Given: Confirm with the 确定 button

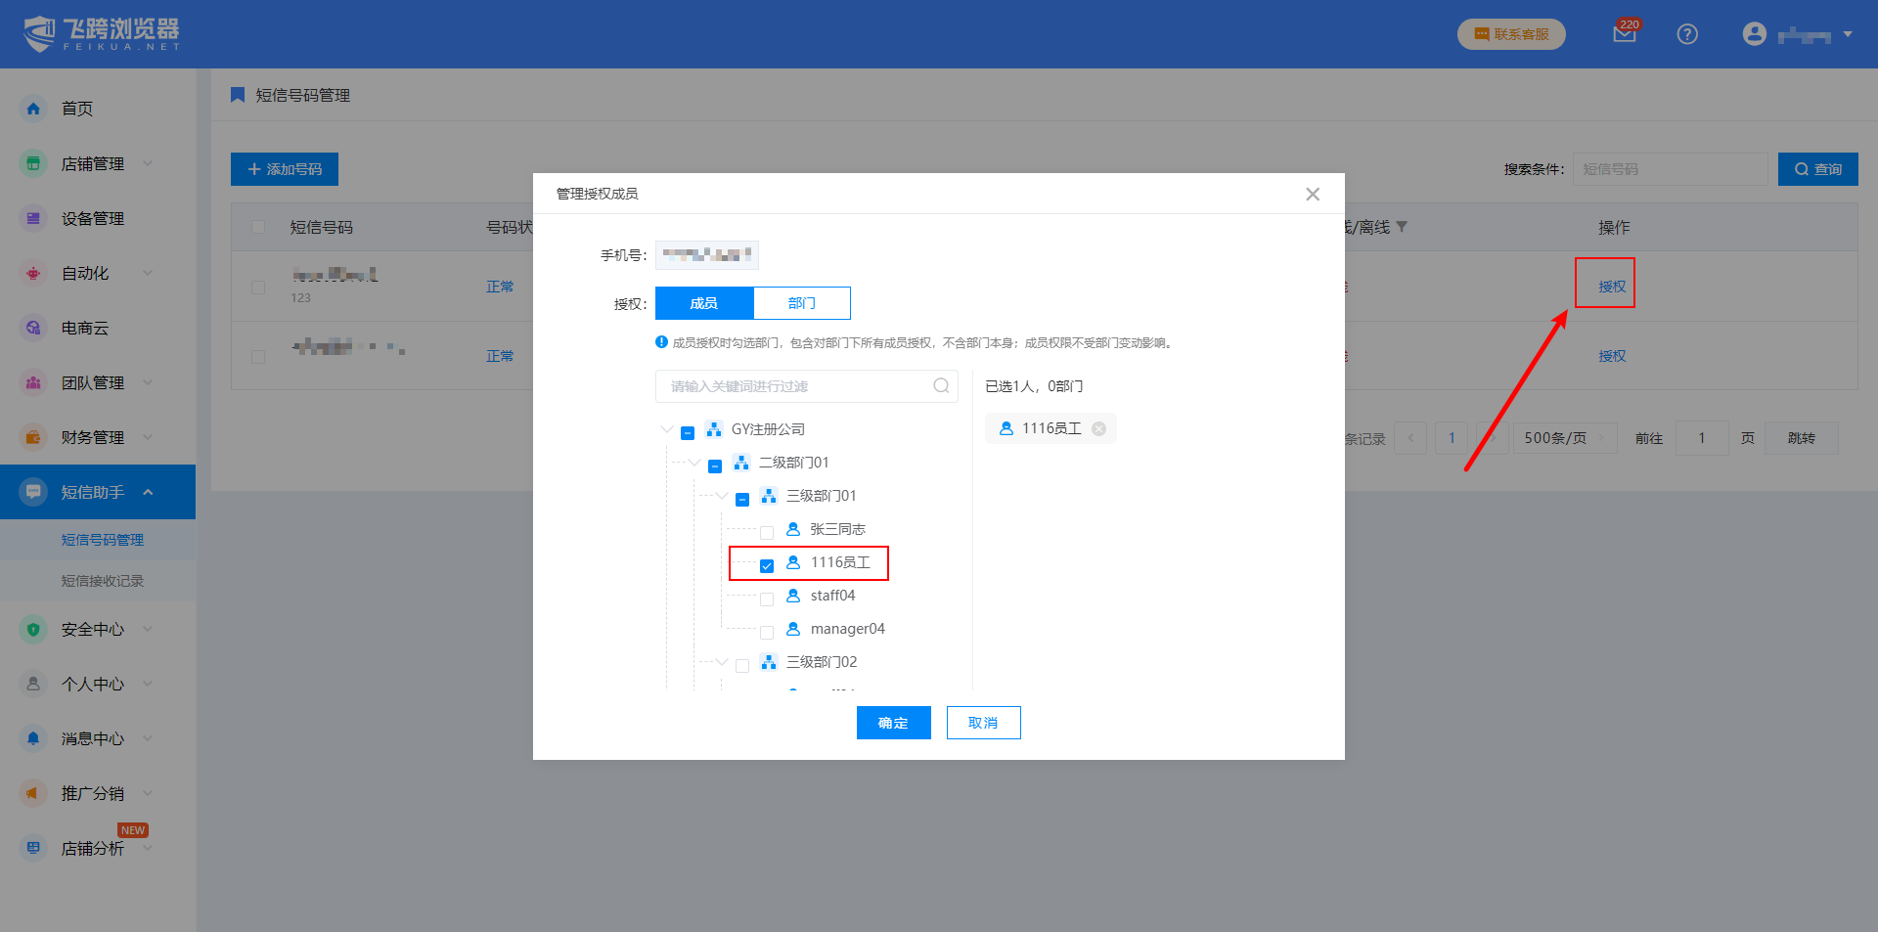Looking at the screenshot, I should tap(893, 723).
